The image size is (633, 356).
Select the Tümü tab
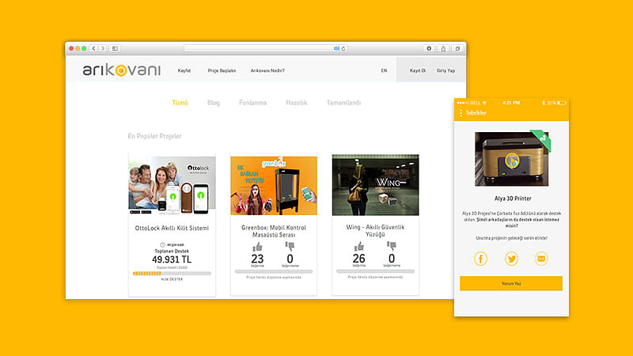pos(180,103)
